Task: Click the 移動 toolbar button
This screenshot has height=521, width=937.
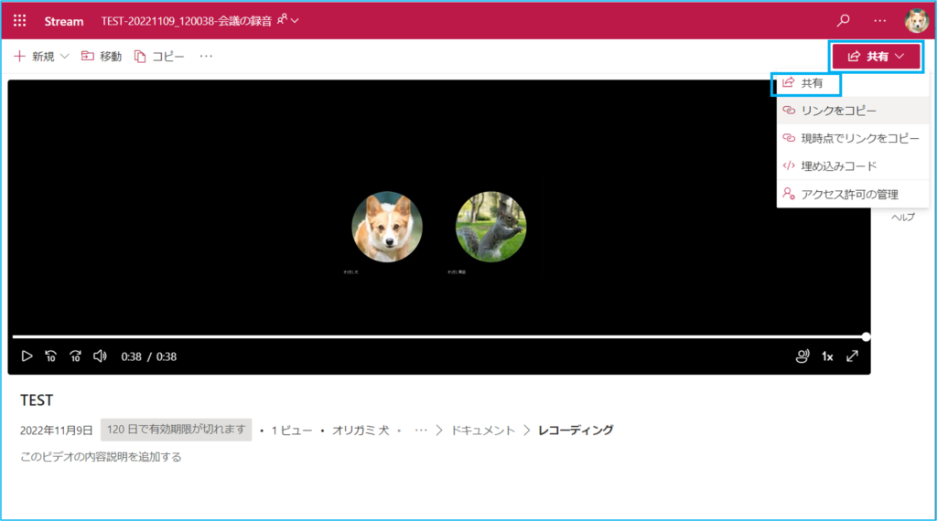Action: click(x=102, y=57)
